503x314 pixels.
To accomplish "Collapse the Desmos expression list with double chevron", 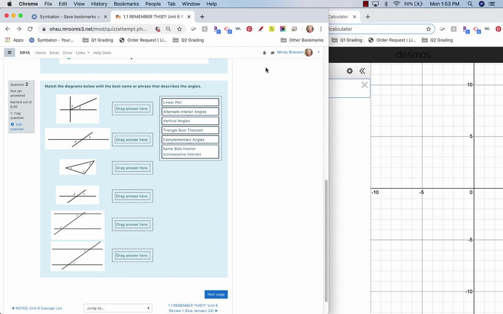I will (x=362, y=71).
